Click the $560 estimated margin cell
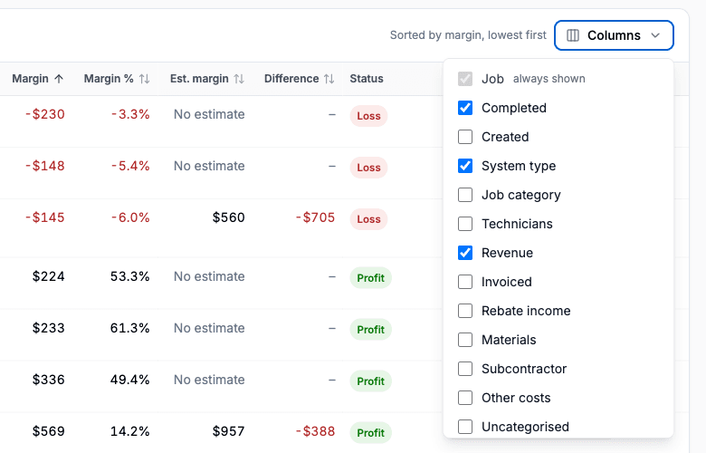The width and height of the screenshot is (706, 453). click(229, 217)
